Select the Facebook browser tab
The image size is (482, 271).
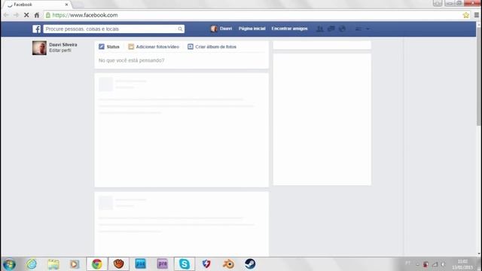[37, 5]
